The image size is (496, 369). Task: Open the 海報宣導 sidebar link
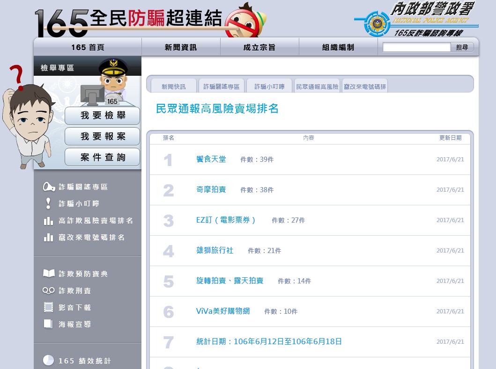(75, 324)
